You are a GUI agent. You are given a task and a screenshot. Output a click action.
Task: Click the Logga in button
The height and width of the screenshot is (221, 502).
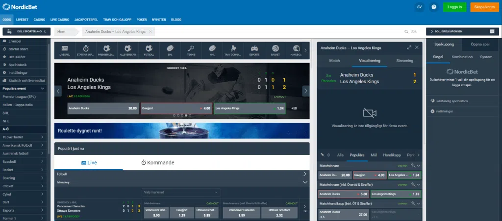[454, 7]
